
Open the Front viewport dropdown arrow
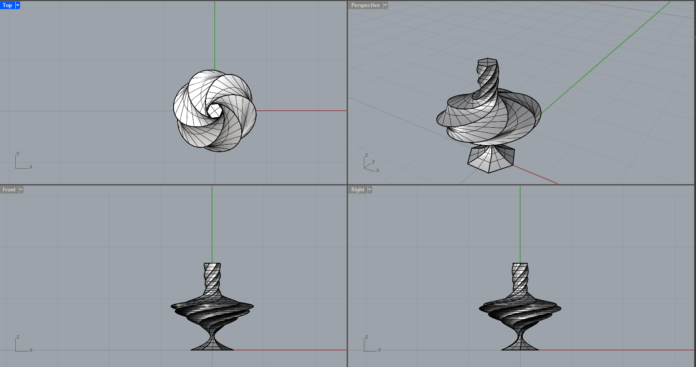[21, 190]
